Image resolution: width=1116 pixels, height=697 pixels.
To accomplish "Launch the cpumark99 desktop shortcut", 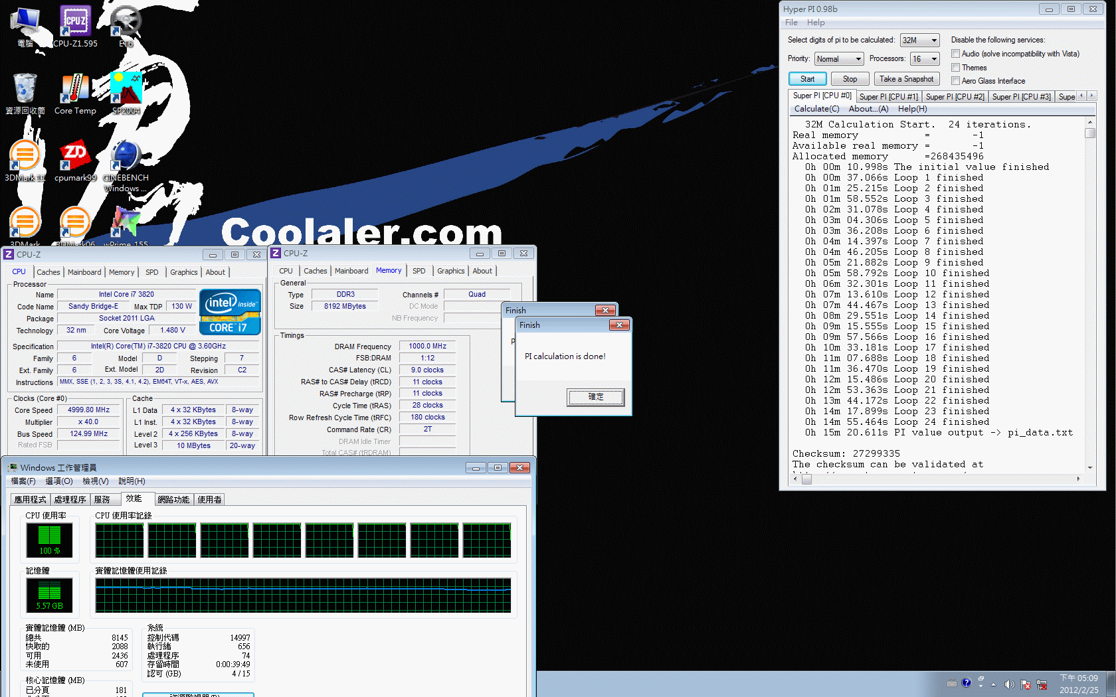I will (x=75, y=161).
